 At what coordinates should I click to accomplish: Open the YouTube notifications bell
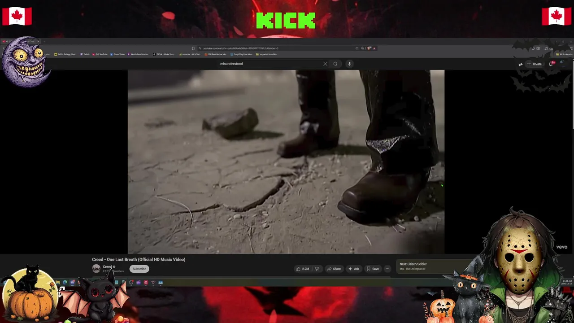(552, 64)
